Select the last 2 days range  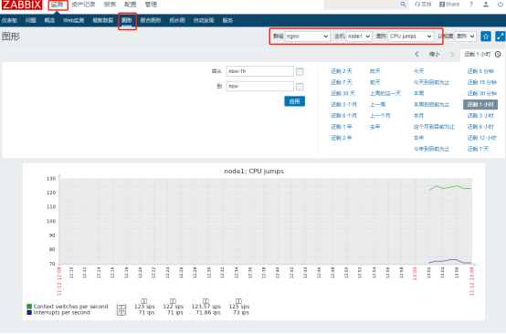coord(342,71)
